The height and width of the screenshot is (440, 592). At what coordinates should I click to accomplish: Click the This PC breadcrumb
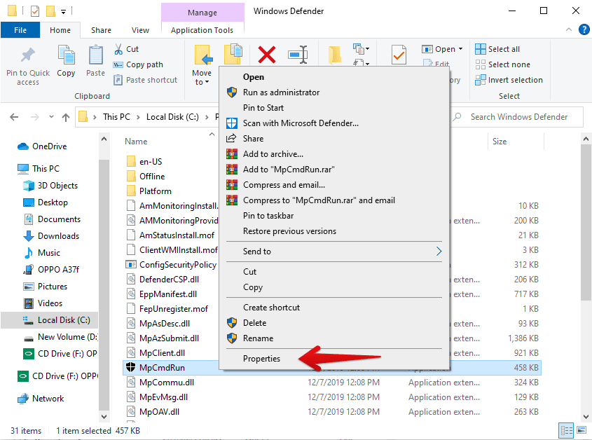(x=116, y=118)
